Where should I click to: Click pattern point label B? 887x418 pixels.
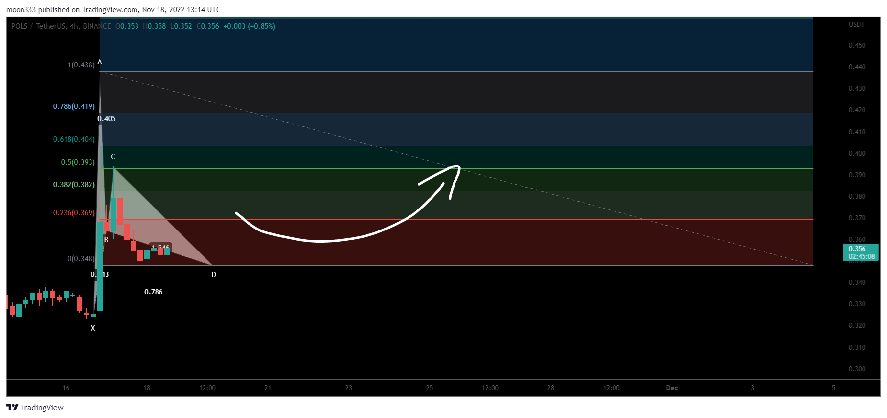[106, 240]
